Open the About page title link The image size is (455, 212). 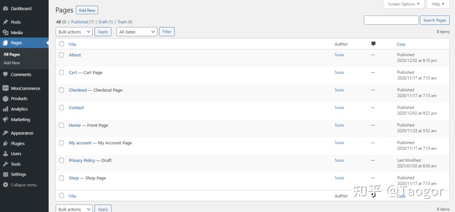tap(75, 55)
